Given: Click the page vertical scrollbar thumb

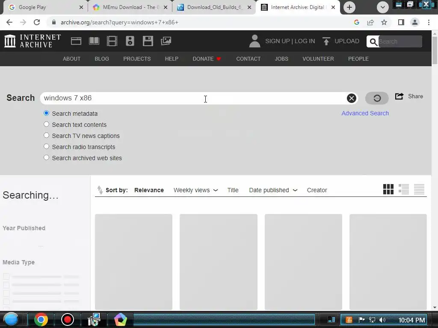Looking at the screenshot, I should point(435,51).
